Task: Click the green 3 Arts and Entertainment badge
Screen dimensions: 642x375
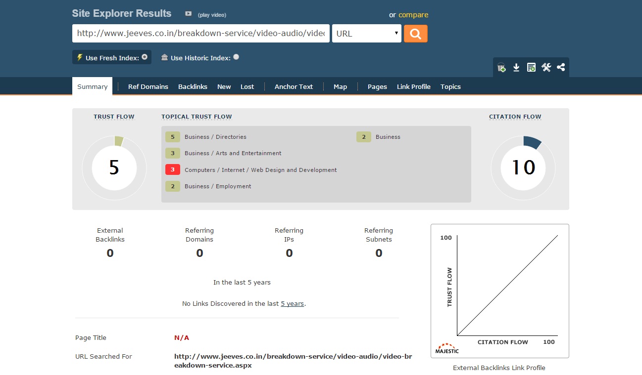Action: 173,153
